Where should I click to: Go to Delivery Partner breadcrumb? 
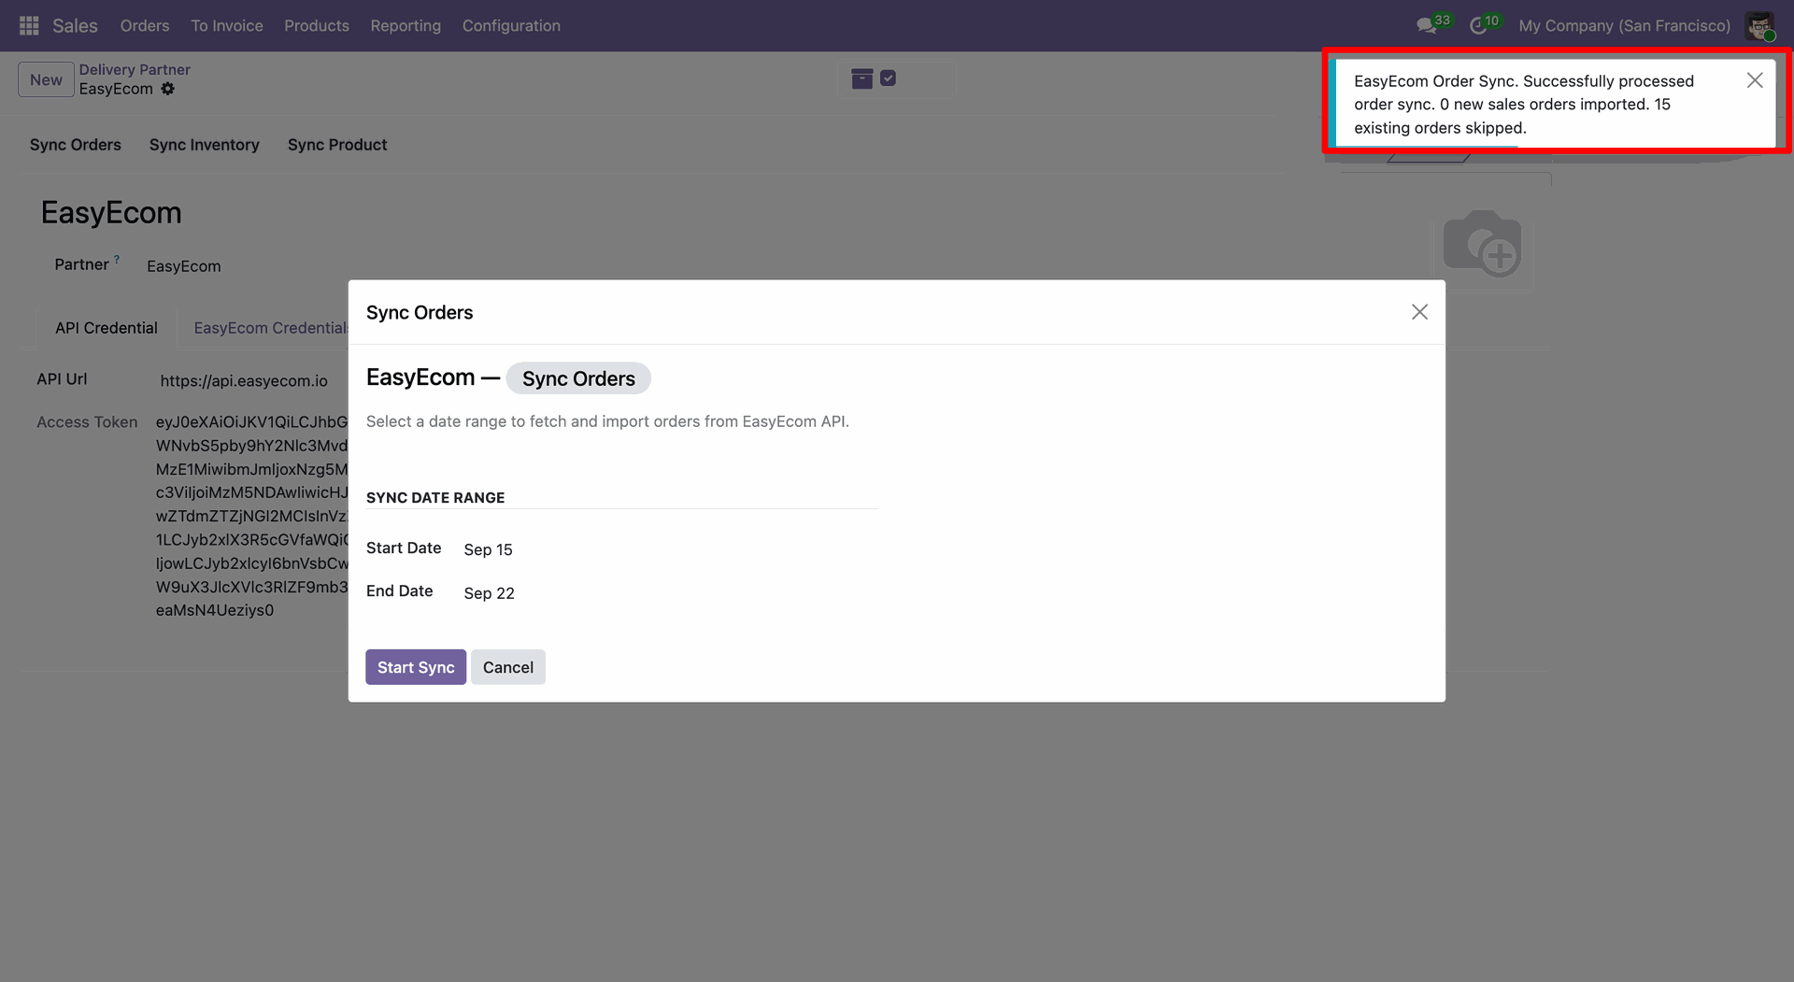(135, 69)
